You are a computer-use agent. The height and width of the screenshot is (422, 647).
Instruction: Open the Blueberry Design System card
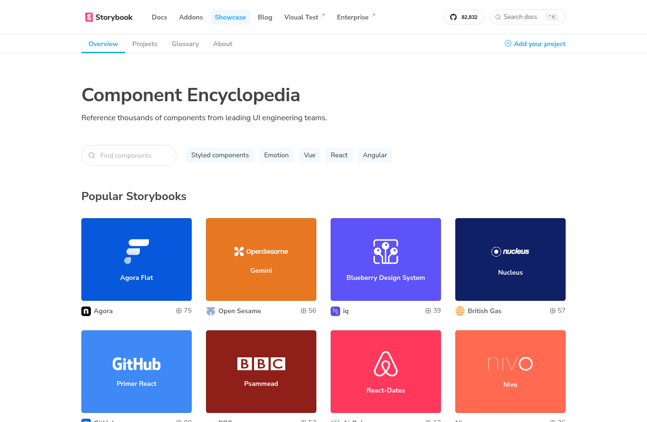point(386,259)
